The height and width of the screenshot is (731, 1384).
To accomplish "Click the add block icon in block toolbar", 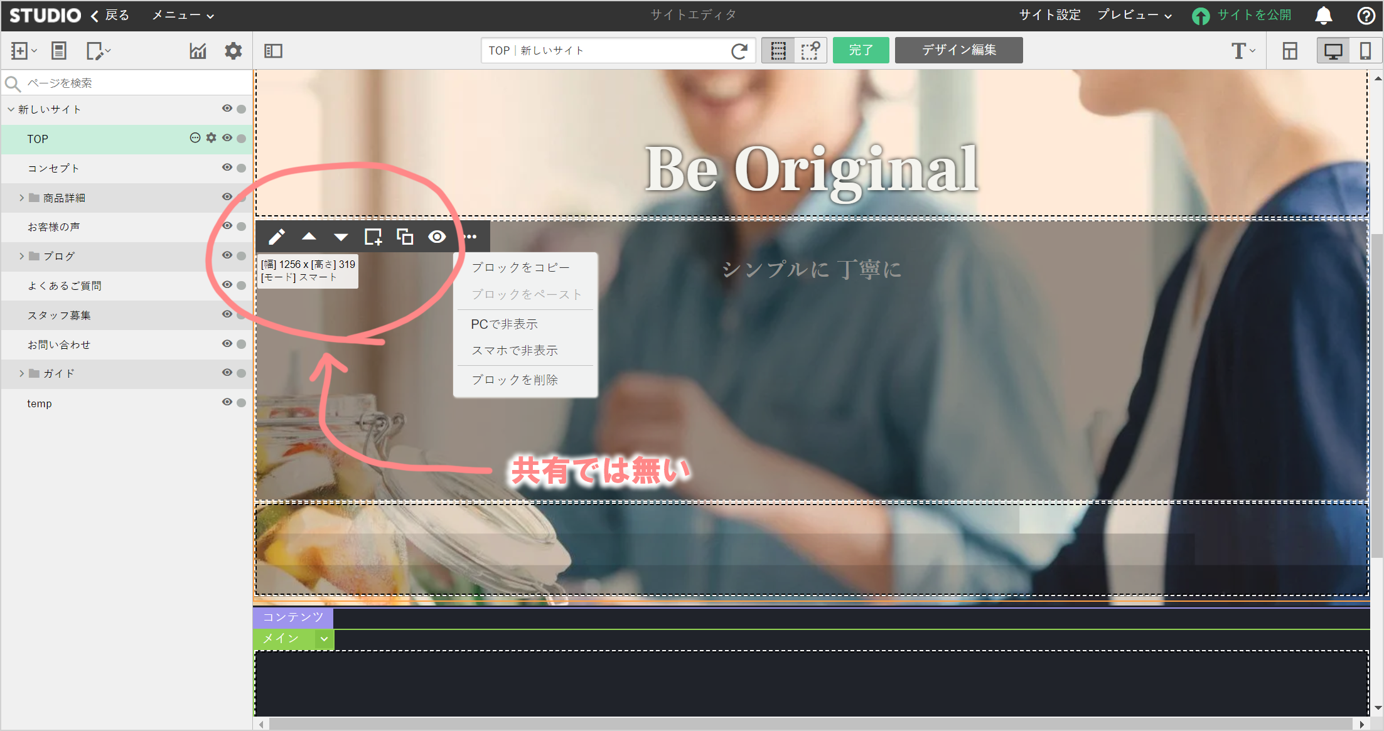I will point(373,237).
